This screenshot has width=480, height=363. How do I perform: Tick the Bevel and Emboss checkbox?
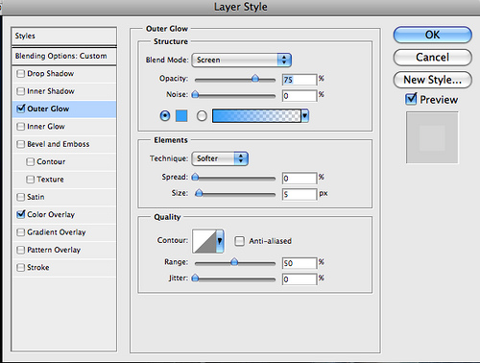point(20,144)
